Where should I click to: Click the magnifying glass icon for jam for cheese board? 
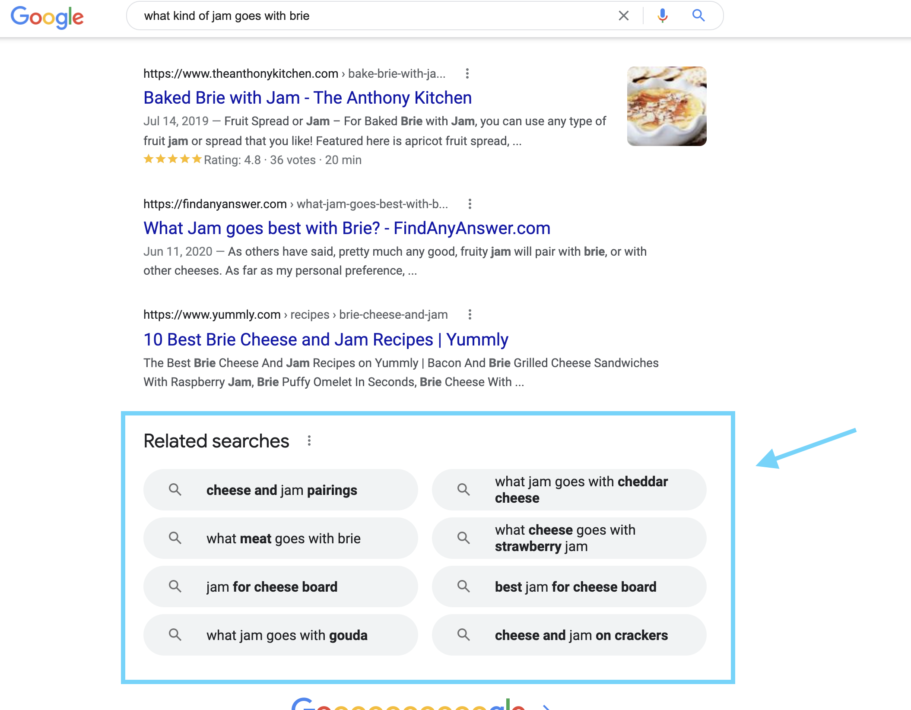click(x=175, y=586)
